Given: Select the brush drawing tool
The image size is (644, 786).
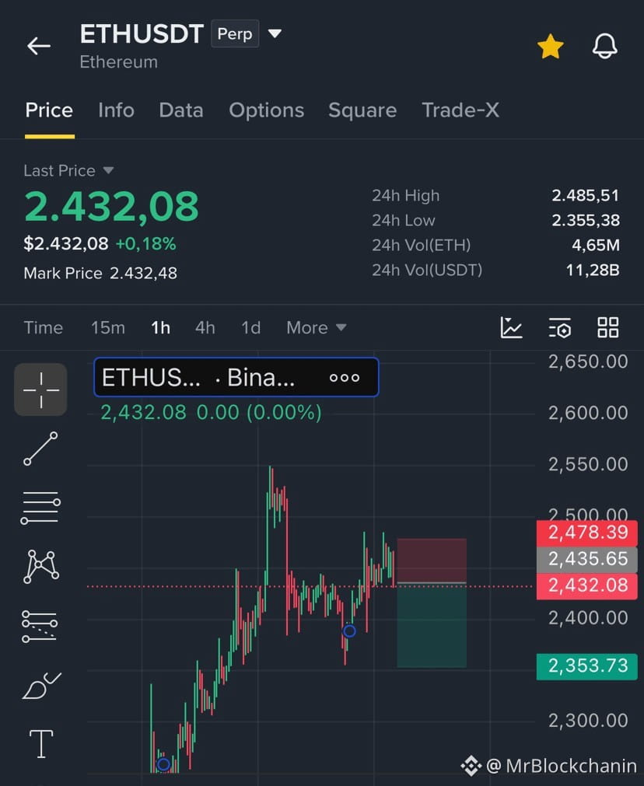Looking at the screenshot, I should pyautogui.click(x=42, y=686).
